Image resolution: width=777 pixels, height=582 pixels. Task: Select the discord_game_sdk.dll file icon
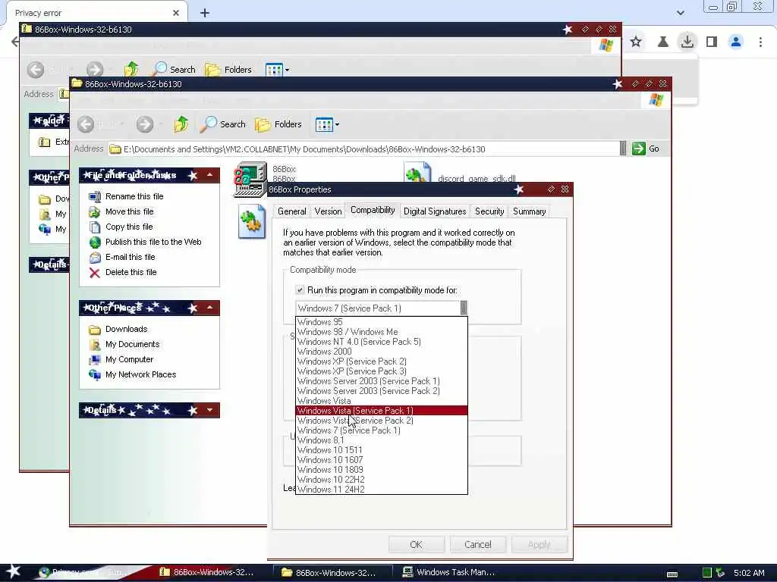[x=417, y=172]
